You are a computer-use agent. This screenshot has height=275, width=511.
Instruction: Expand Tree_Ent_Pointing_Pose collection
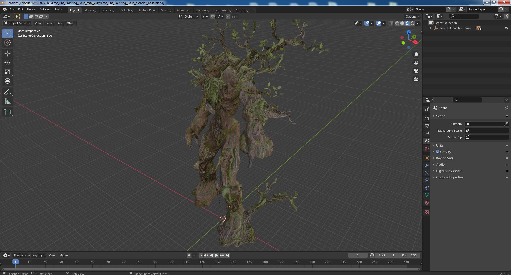tap(431, 28)
